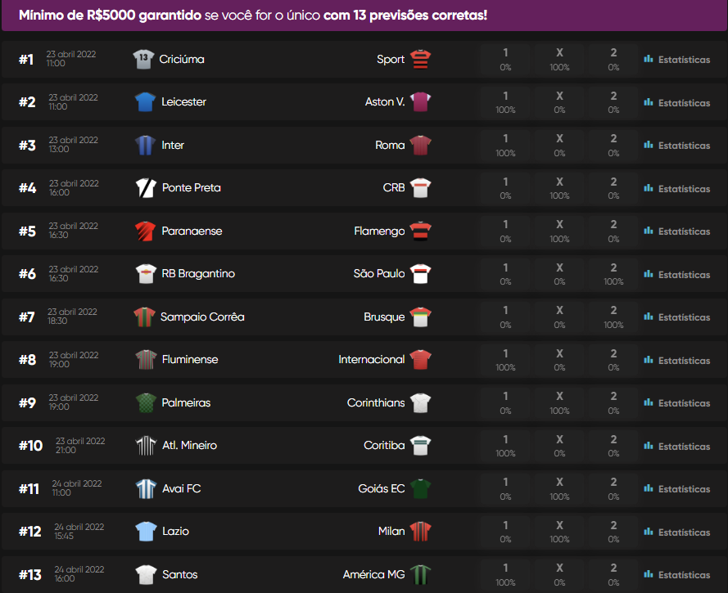Click the Lazio light blue jersey icon

(x=145, y=531)
